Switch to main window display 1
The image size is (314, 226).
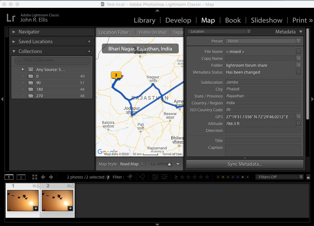pos(9,177)
